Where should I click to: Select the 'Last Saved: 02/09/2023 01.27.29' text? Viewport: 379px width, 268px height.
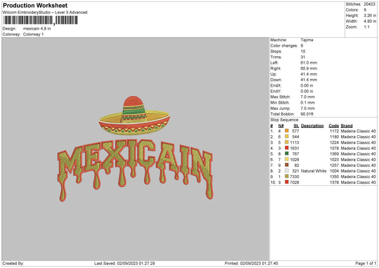coord(124,263)
